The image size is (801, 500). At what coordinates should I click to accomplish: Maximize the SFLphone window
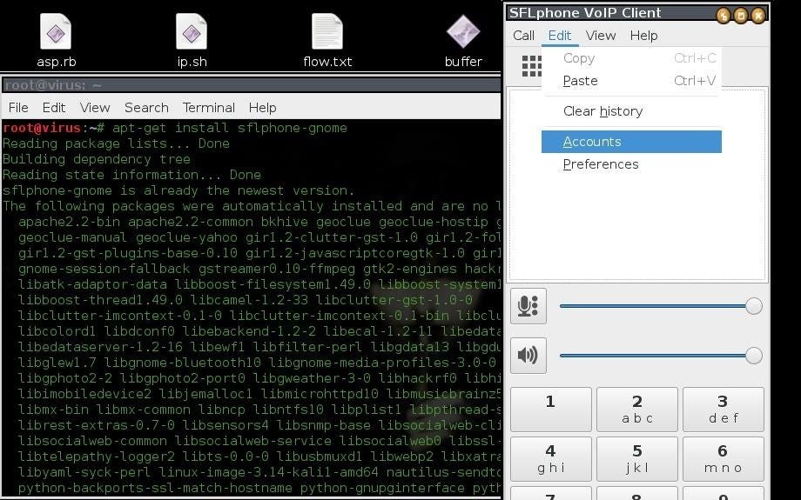(741, 16)
